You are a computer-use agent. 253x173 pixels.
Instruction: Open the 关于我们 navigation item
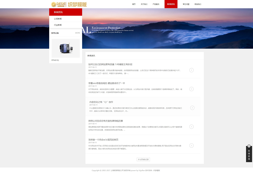coord(144,4)
